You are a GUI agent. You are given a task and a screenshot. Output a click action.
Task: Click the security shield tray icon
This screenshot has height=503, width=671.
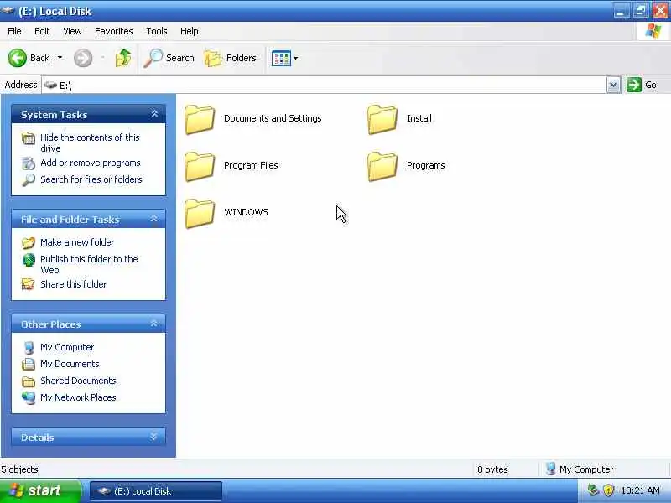tap(607, 490)
